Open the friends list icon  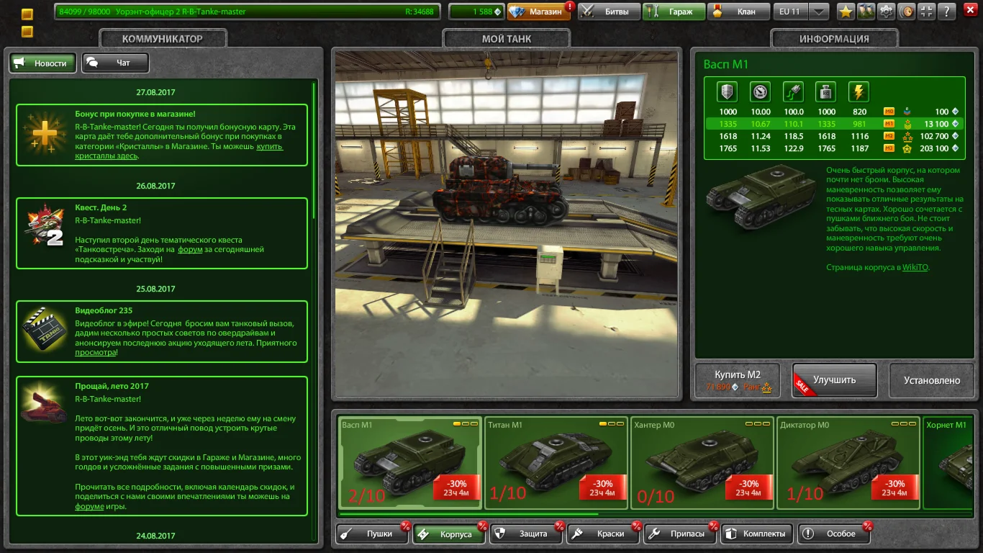pos(866,12)
